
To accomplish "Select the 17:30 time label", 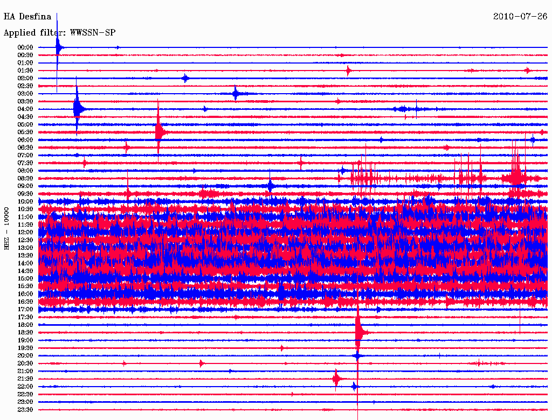I will point(25,317).
